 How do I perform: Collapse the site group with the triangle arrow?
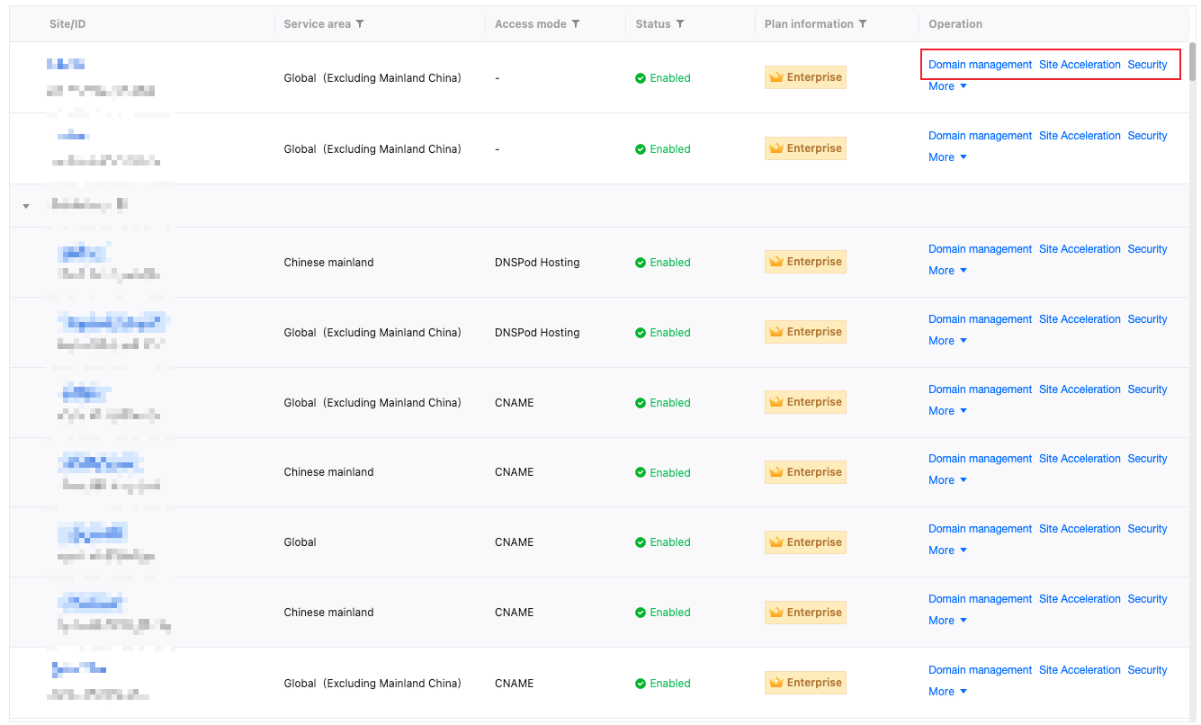tap(26, 206)
